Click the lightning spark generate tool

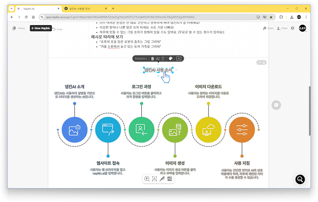pyautogui.click(x=147, y=179)
